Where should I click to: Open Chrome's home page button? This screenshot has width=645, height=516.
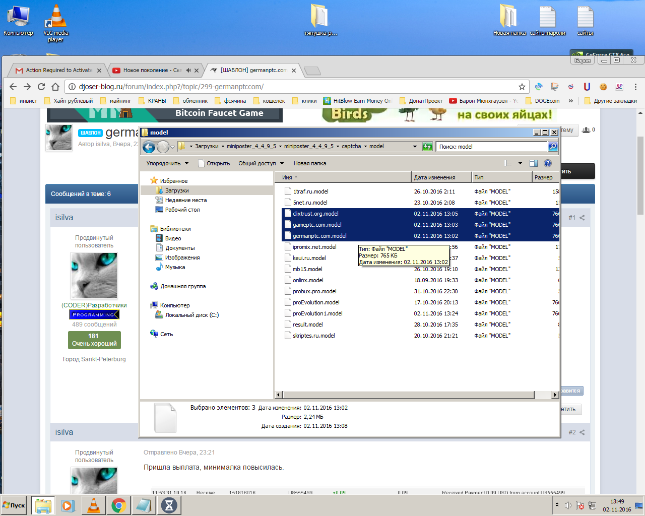tap(55, 87)
